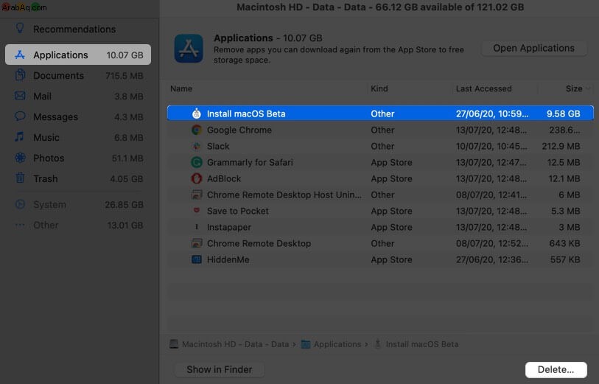Click the Applications folder icon in path bar
Image resolution: width=599 pixels, height=384 pixels.
pyautogui.click(x=306, y=344)
